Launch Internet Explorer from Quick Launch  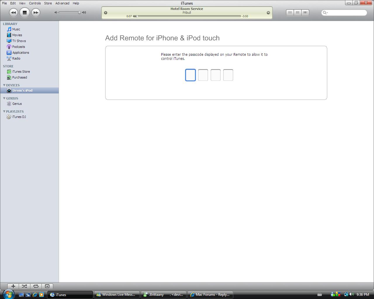35,295
